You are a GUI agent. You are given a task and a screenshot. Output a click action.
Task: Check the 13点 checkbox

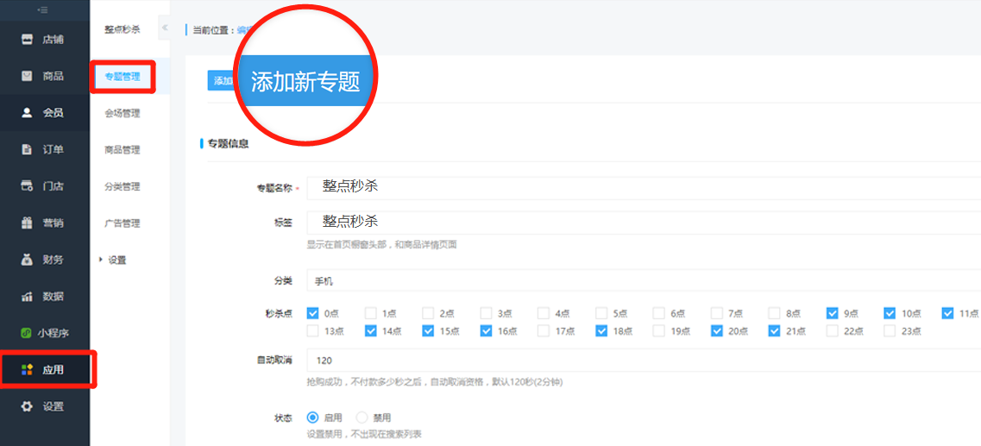click(313, 331)
